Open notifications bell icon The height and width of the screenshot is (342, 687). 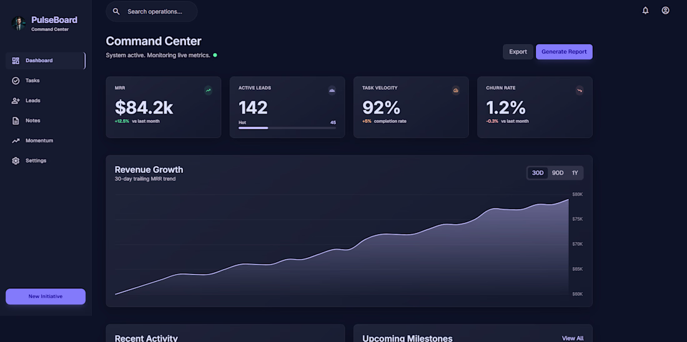pos(645,11)
